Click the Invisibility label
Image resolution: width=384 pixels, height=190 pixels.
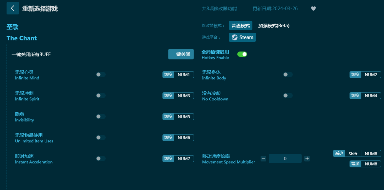click(x=24, y=120)
